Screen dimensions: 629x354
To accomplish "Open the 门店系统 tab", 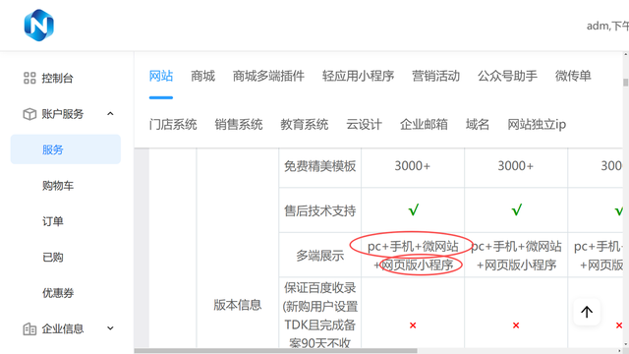I will click(x=173, y=125).
